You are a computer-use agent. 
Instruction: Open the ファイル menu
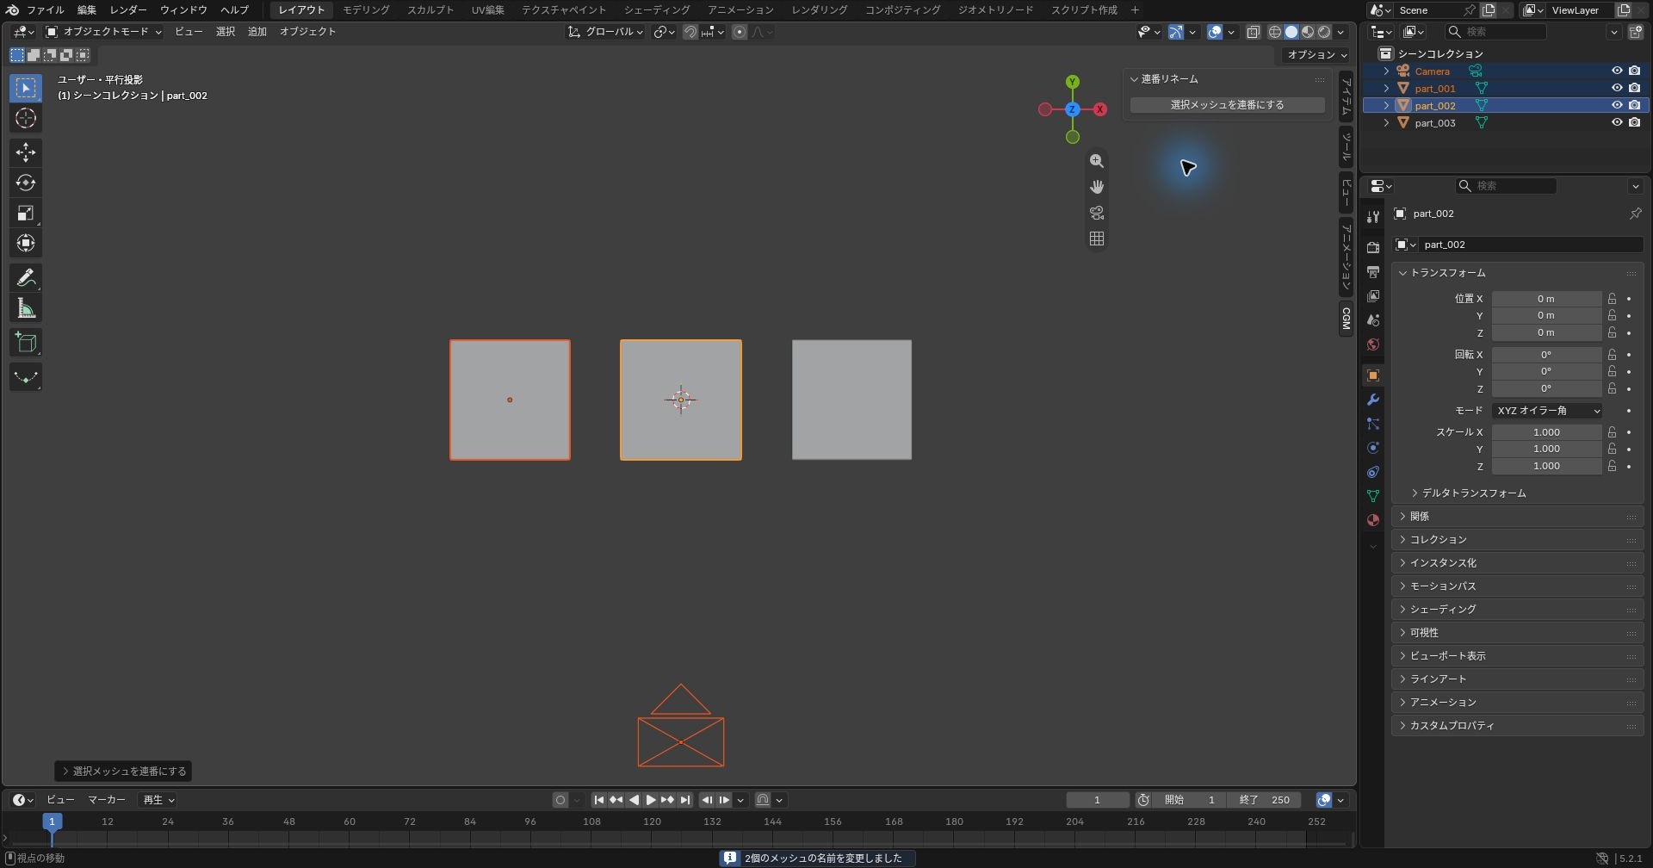45,10
